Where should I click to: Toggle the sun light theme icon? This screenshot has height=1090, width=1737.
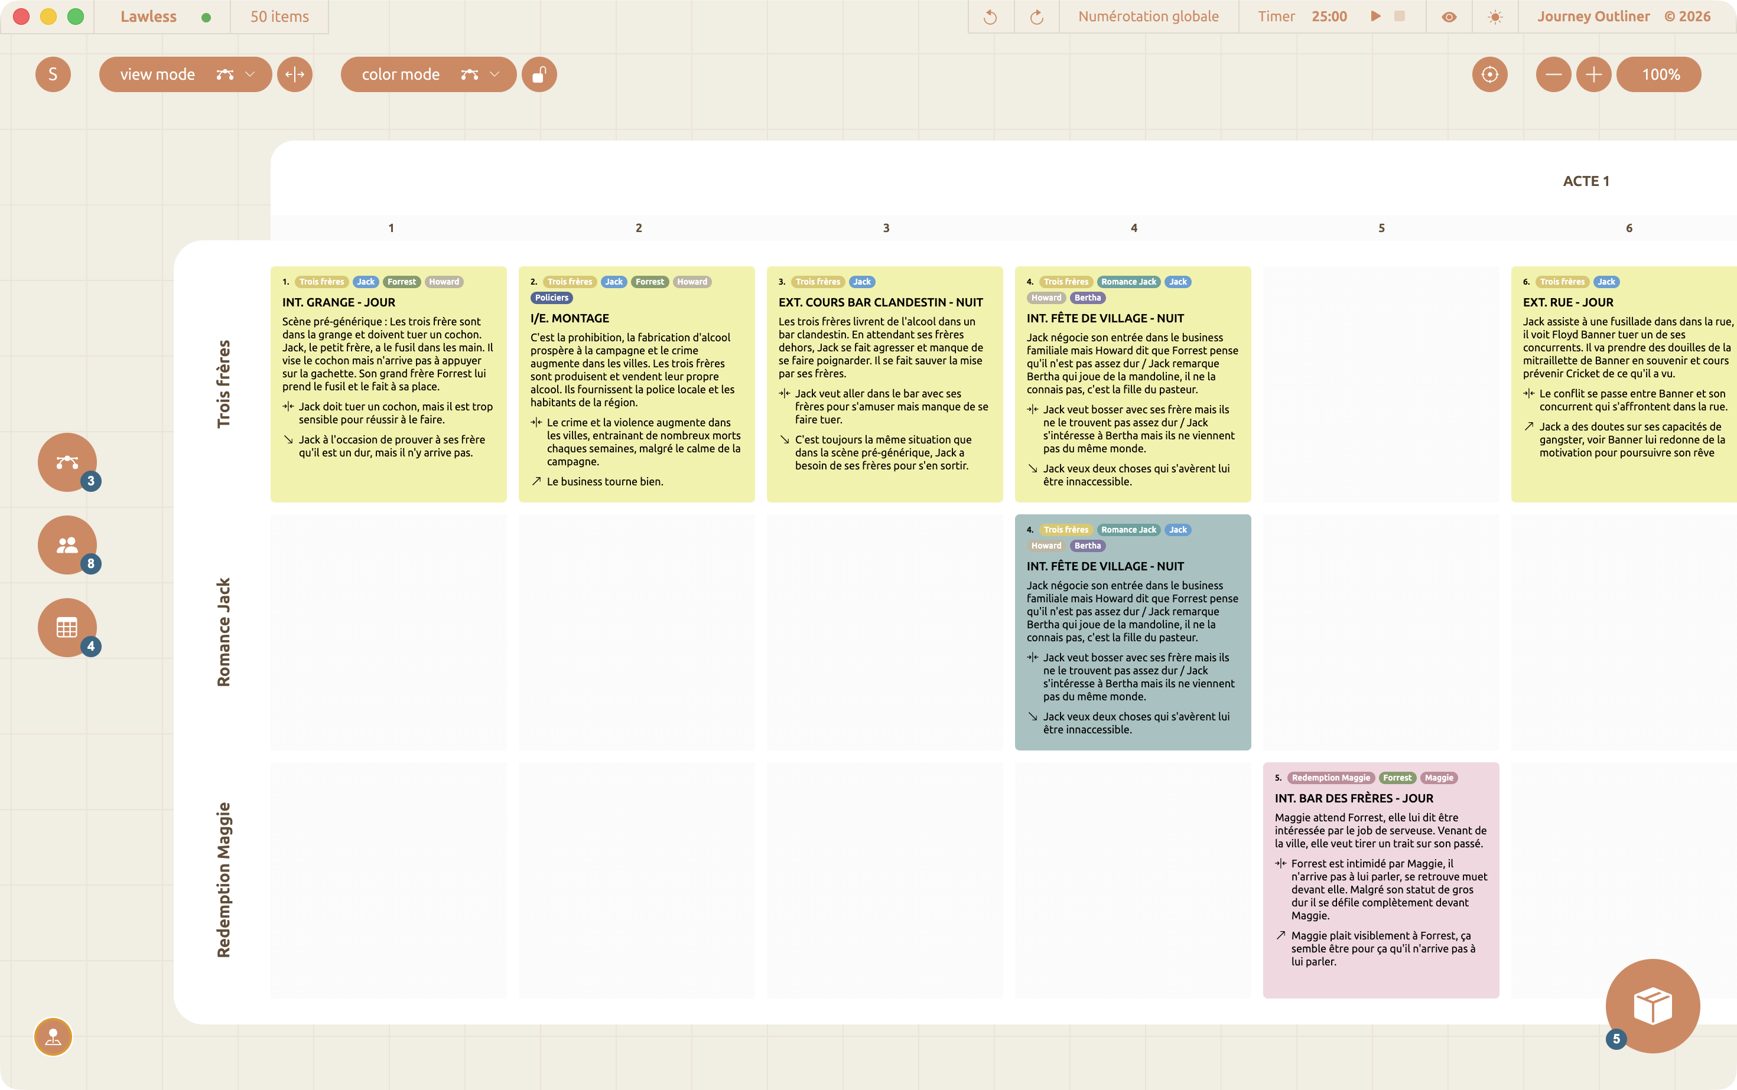click(1495, 17)
